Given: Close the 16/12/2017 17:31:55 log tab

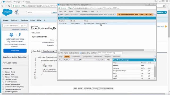Looking at the screenshot, I should click(x=78, y=14).
